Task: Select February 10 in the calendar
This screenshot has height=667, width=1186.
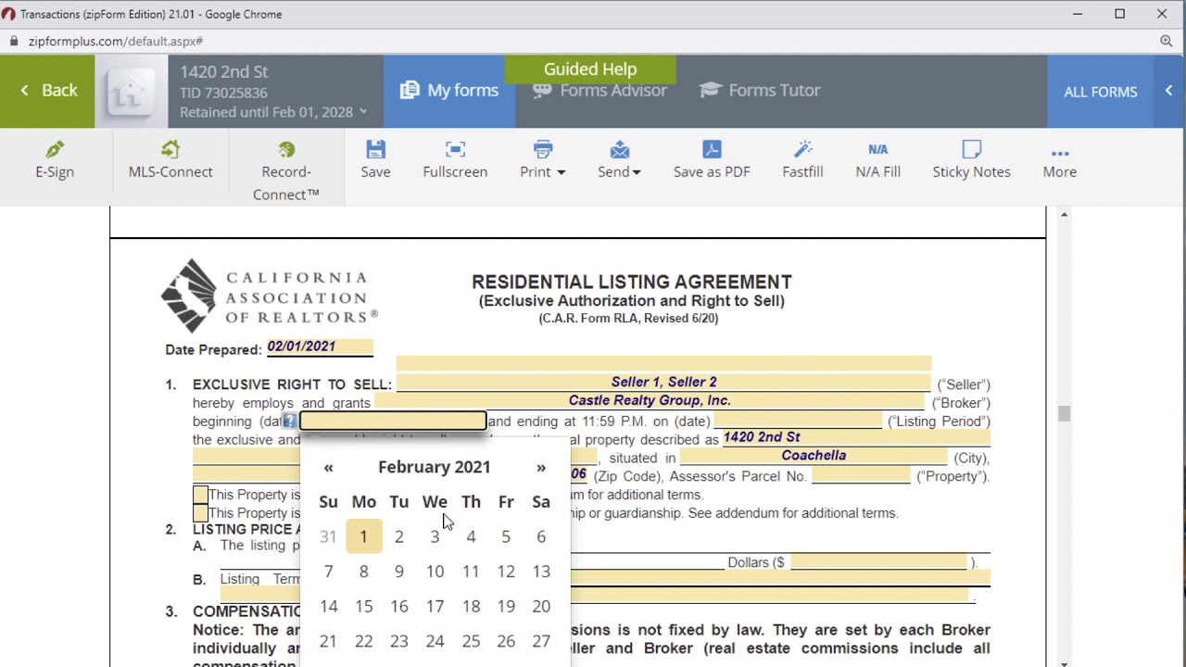Action: pyautogui.click(x=435, y=572)
